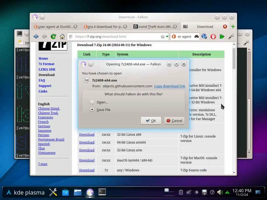Select the 'Save File' radio option
This screenshot has width=267, height=200.
92,110
